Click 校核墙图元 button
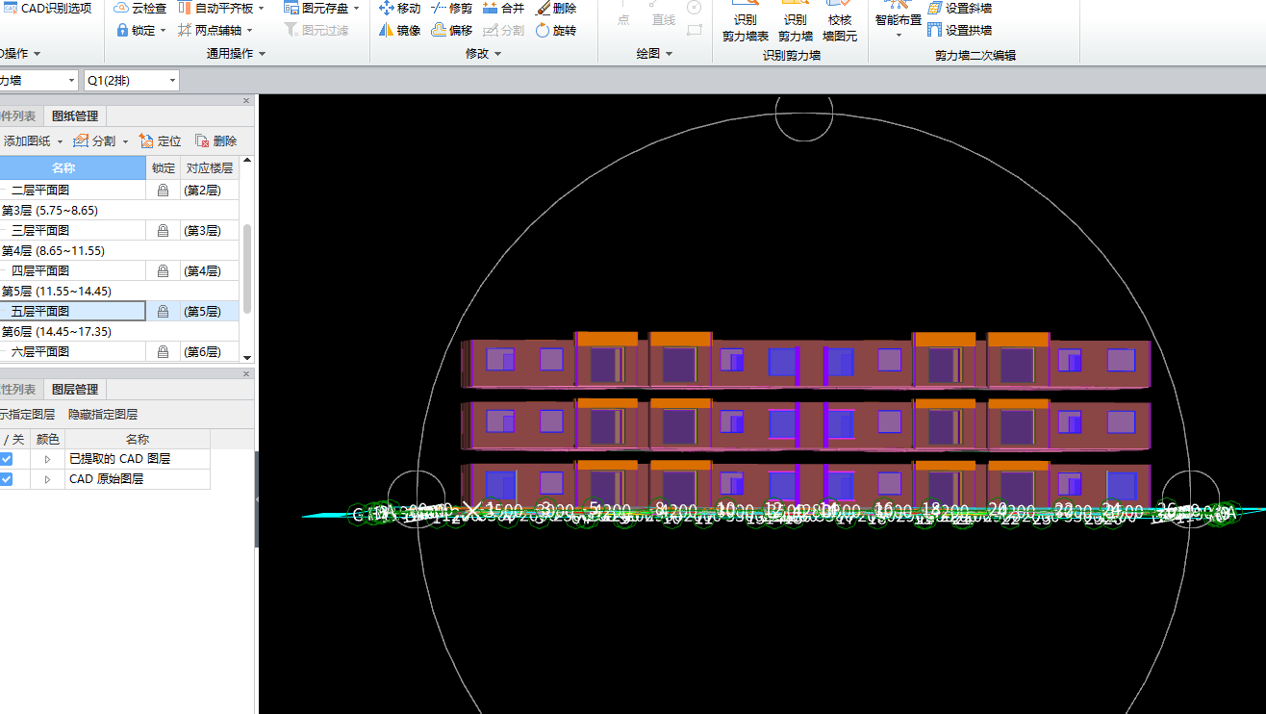The image size is (1266, 714). tap(839, 21)
